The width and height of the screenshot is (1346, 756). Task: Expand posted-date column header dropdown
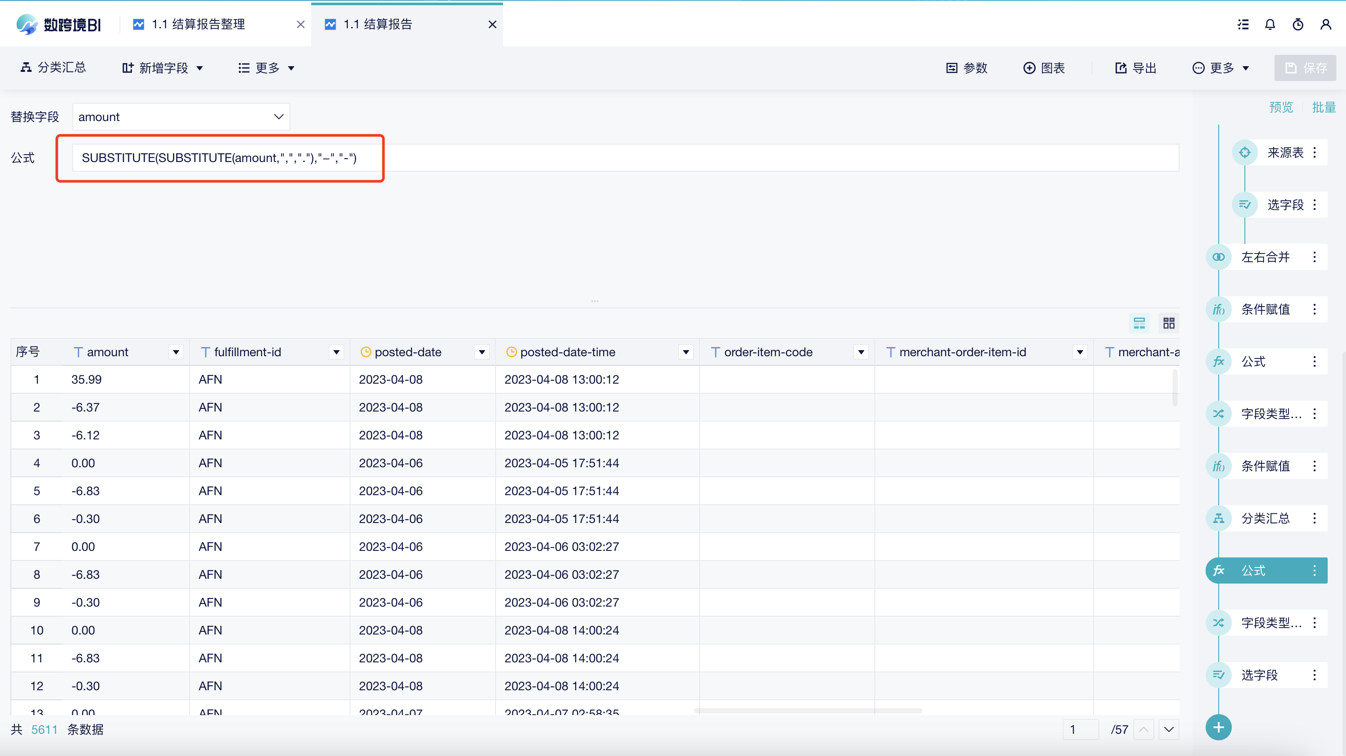pos(482,352)
